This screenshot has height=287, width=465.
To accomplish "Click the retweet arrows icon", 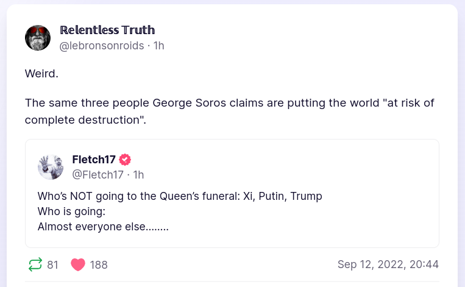I will [35, 264].
